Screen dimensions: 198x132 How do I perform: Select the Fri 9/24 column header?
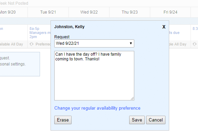point(170,12)
